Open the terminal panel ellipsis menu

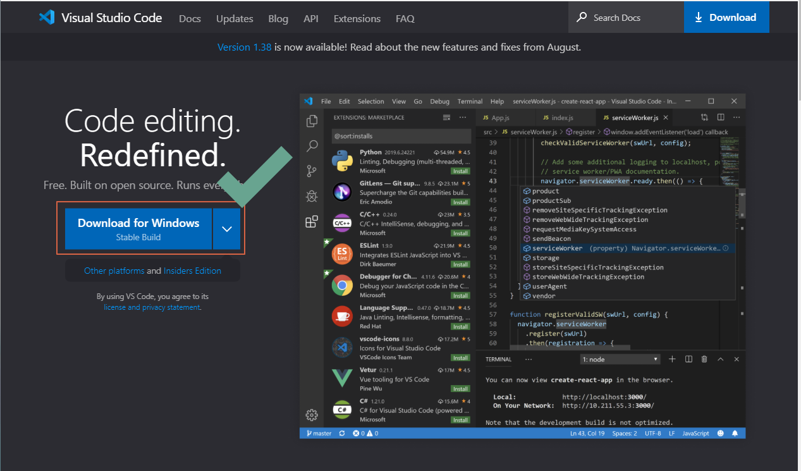[x=529, y=359]
